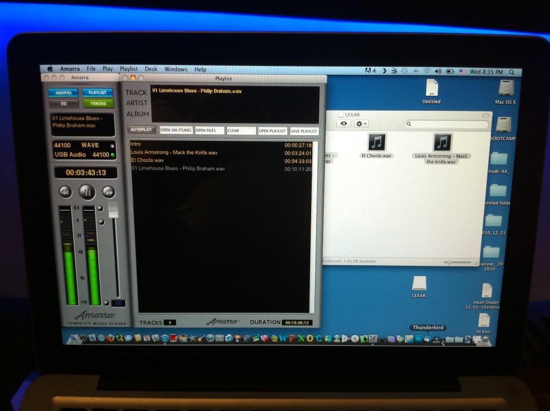Image resolution: width=550 pixels, height=411 pixels.
Task: Select the Audi-A4_ folder on desktop
Action: [498, 163]
